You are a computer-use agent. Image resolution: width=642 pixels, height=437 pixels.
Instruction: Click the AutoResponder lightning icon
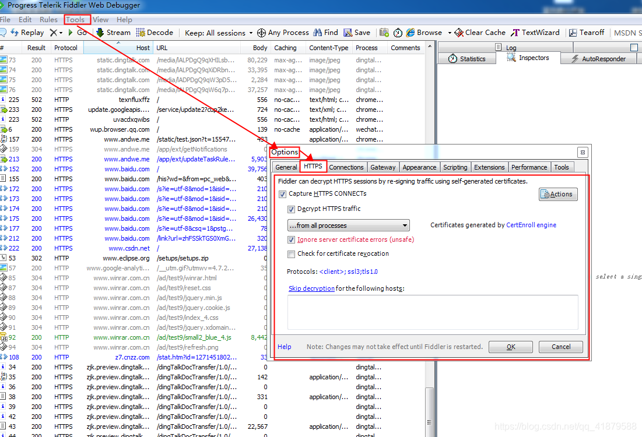click(576, 58)
